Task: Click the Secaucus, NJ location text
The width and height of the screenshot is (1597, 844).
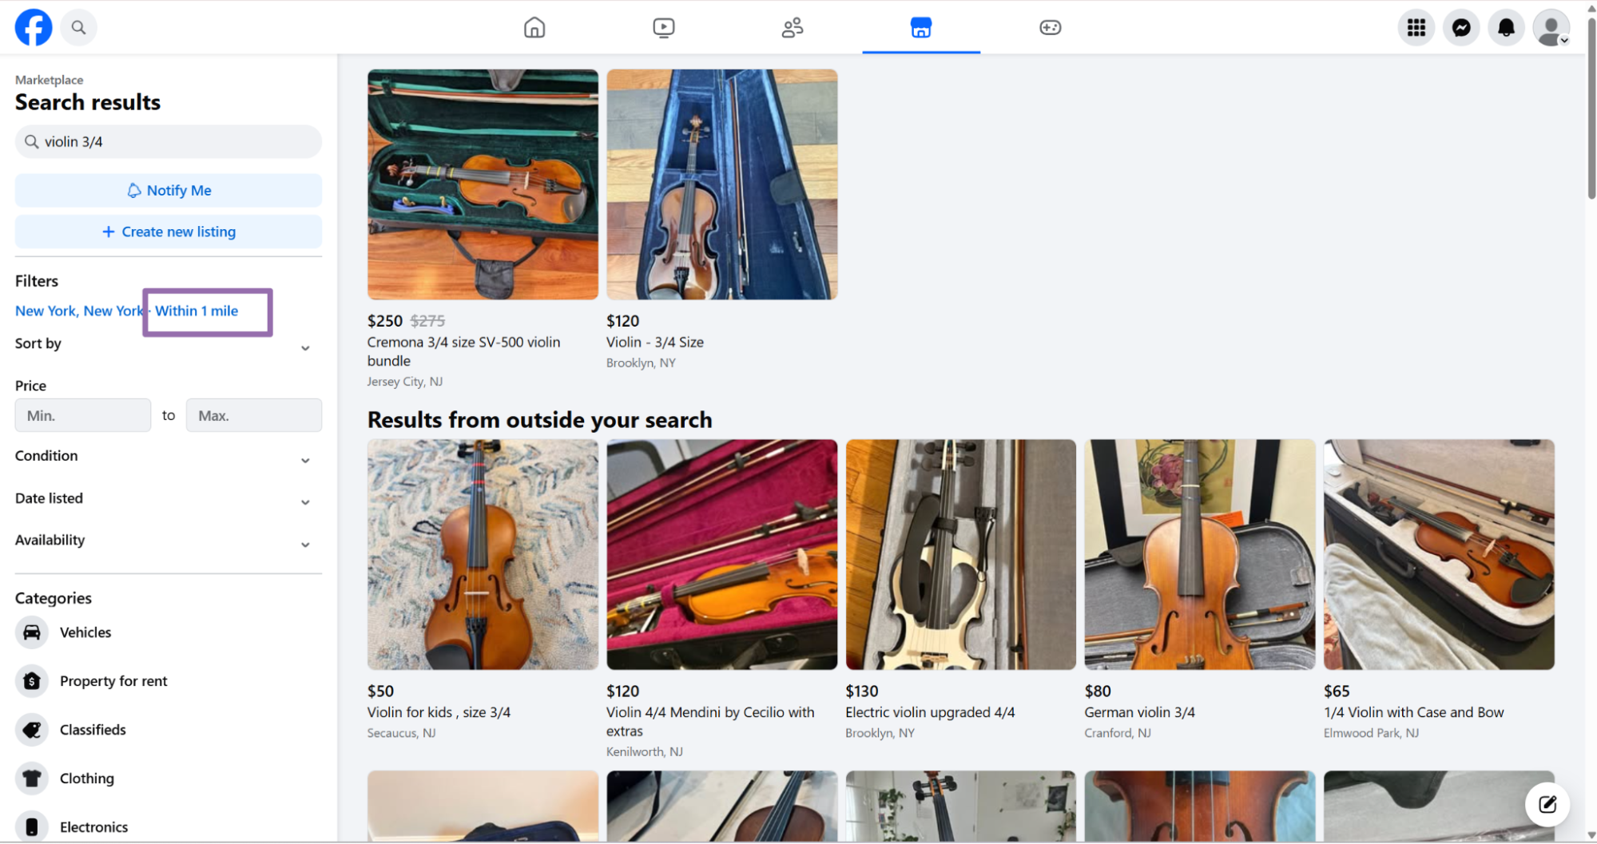Action: tap(401, 733)
